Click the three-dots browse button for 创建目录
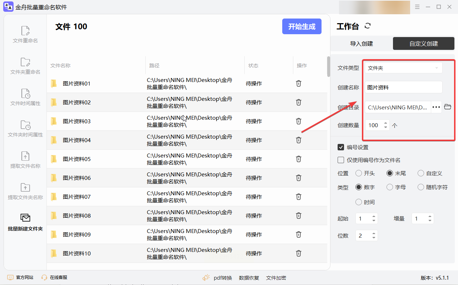Screen dimensions: 458x285 point(436,107)
